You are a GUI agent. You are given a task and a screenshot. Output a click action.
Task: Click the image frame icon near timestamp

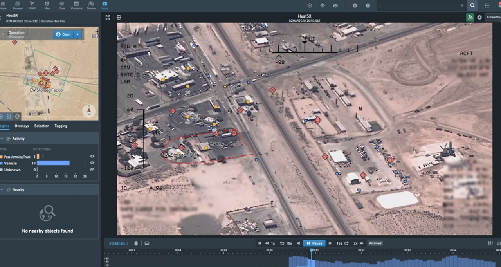pos(147,243)
